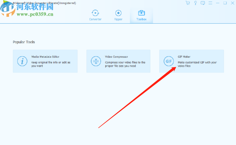The width and height of the screenshot is (236, 145).
Task: Click 'Compress your video files' description
Action: [125, 64]
